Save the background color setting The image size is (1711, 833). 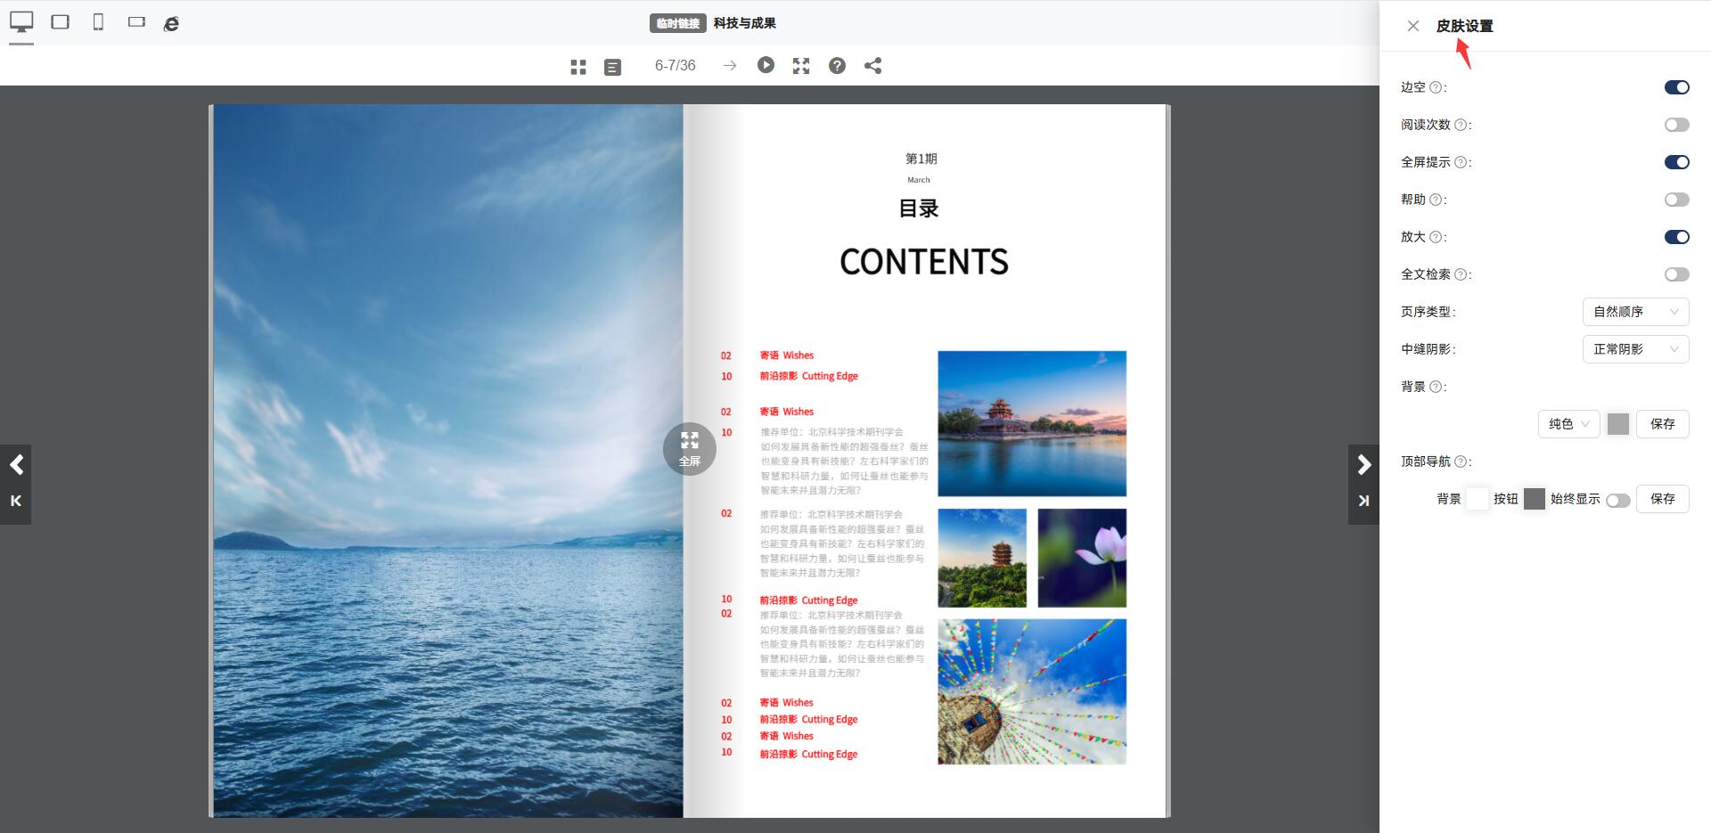pos(1662,424)
